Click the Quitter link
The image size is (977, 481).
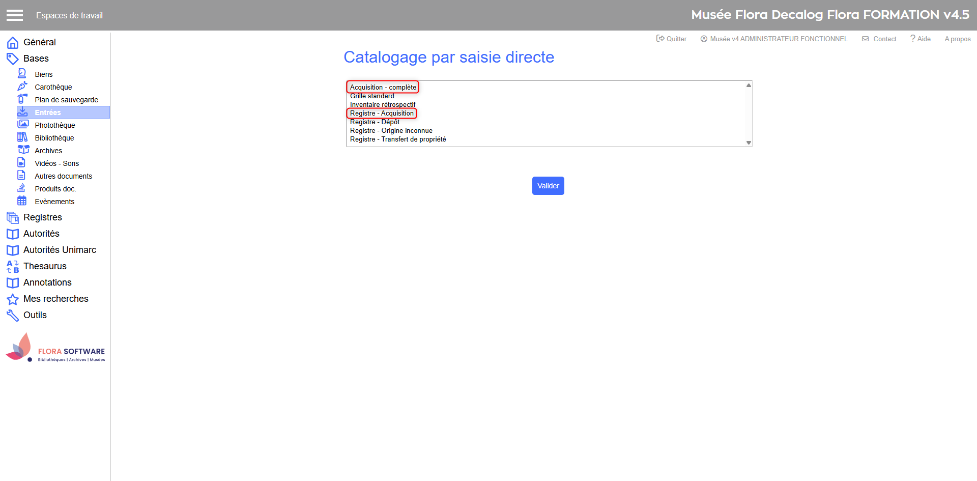[x=672, y=39]
